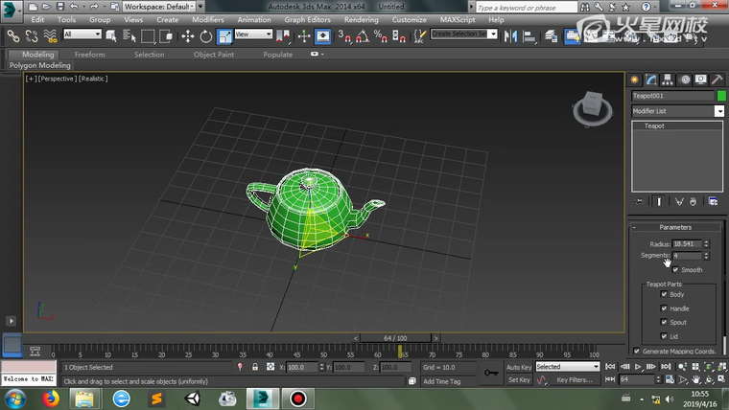Open the Workspace Default dropdown
This screenshot has width=729, height=410.
tap(159, 6)
